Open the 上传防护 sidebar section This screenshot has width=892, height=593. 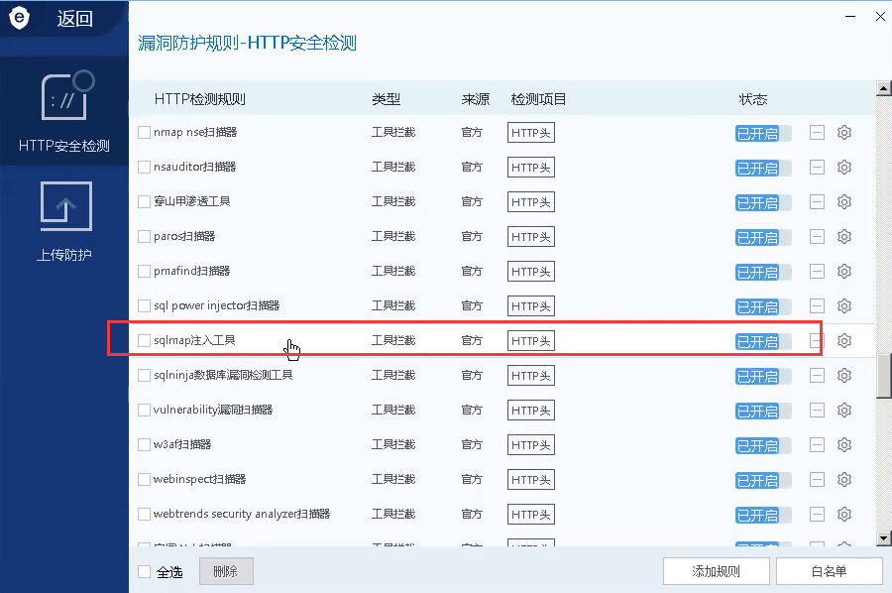tap(64, 222)
